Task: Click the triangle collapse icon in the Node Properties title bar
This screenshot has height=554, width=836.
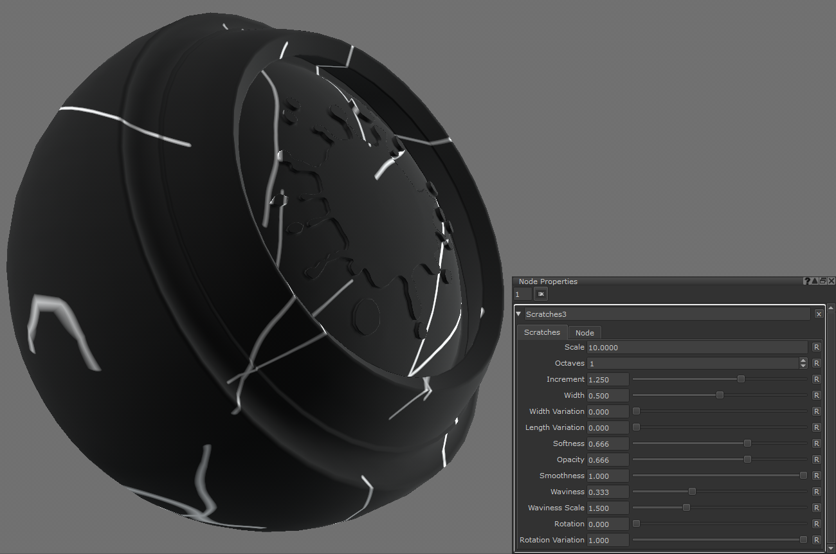Action: [815, 281]
